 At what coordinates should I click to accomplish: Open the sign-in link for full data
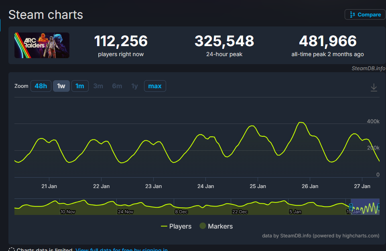(x=121, y=250)
